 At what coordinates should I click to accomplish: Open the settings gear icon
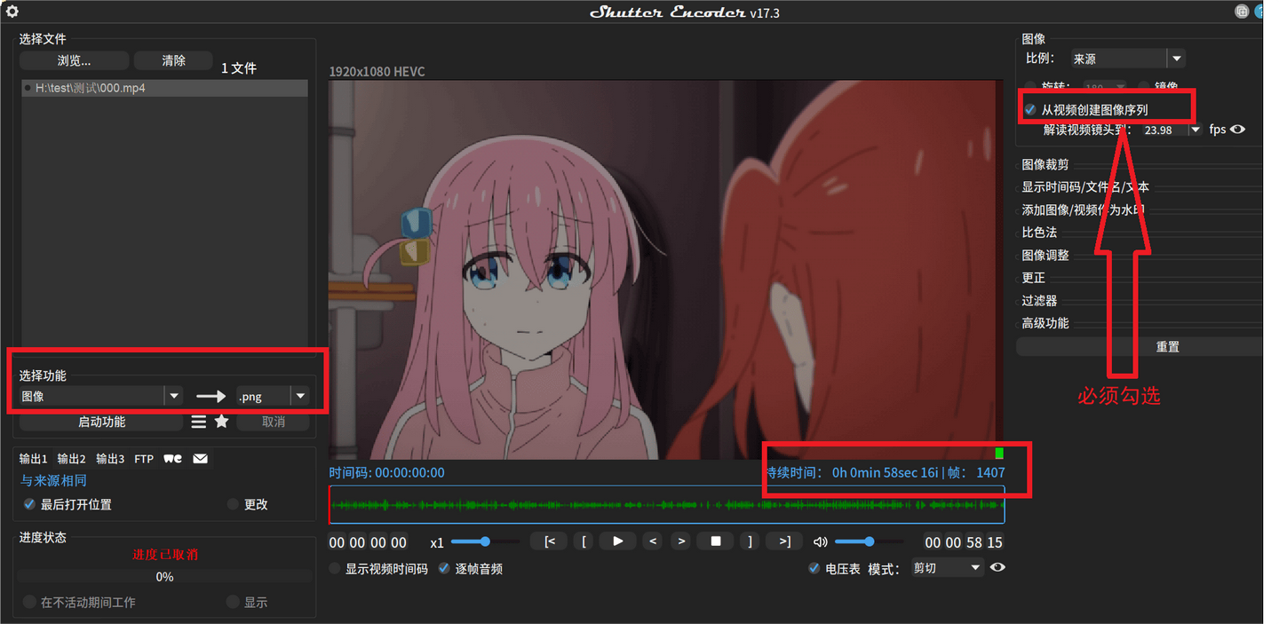click(x=12, y=12)
